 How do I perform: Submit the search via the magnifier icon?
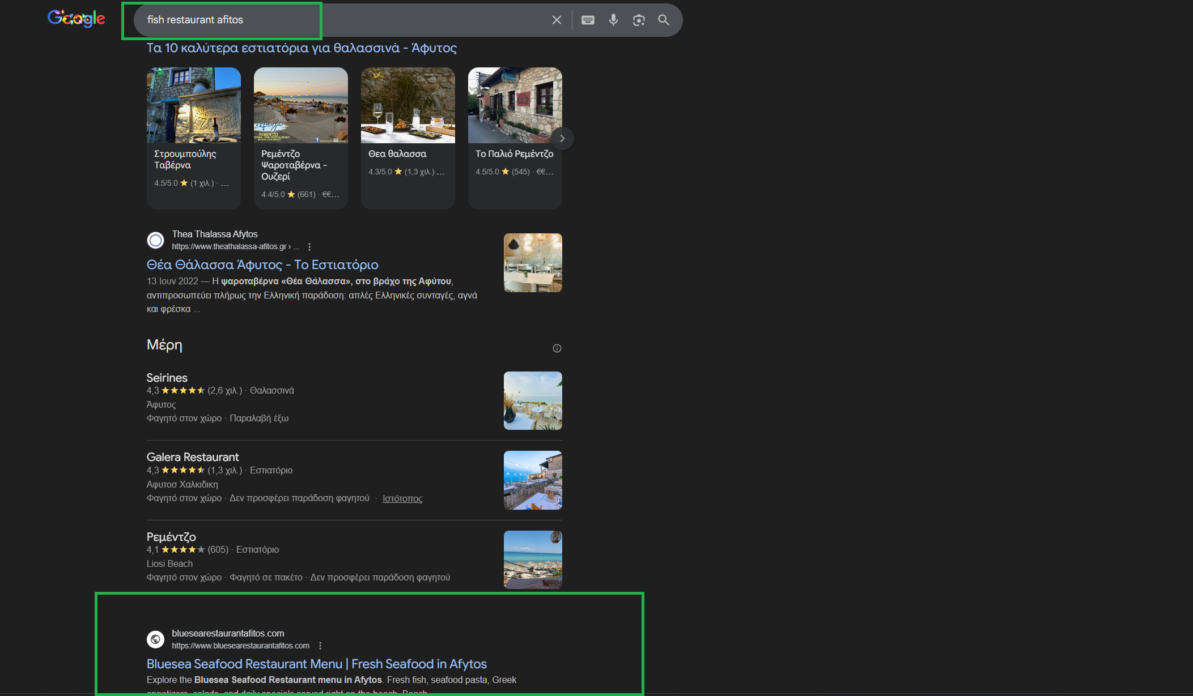point(664,20)
